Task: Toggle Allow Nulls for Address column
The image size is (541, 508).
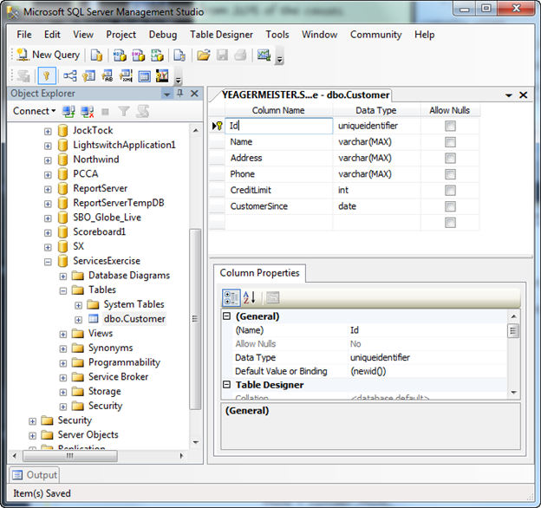Action: click(x=450, y=159)
